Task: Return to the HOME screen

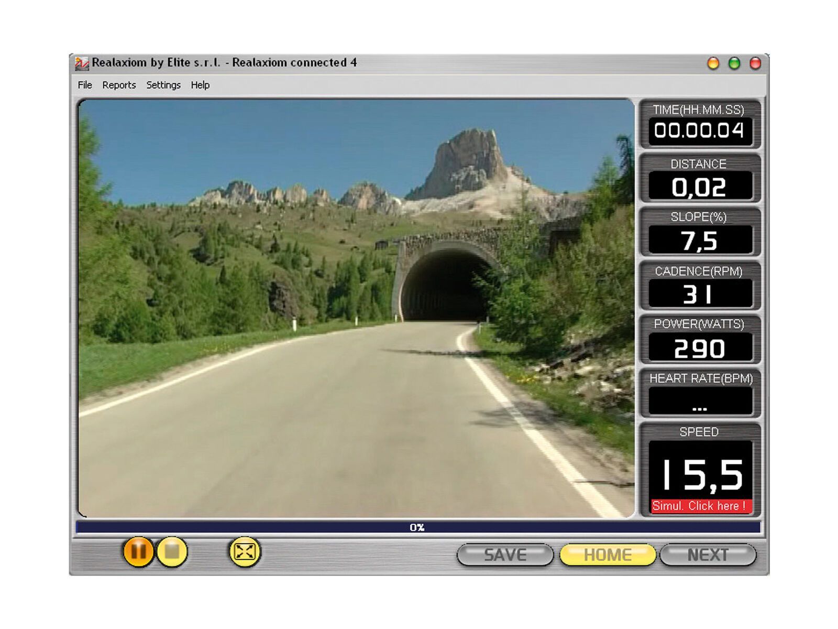Action: tap(609, 555)
